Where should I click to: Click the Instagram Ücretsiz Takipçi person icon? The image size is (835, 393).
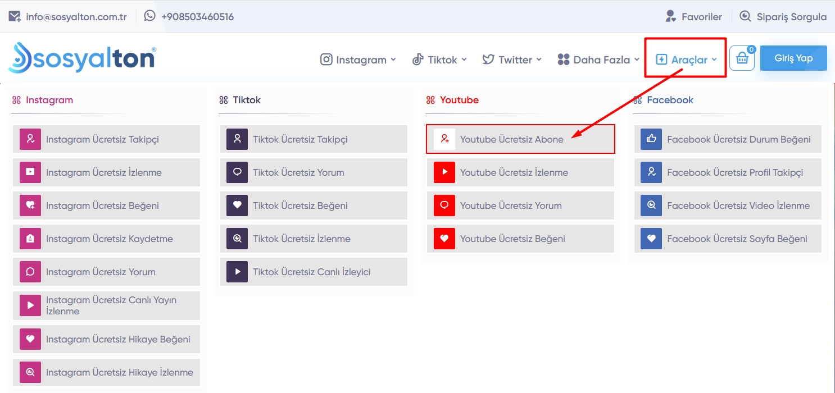click(x=30, y=139)
